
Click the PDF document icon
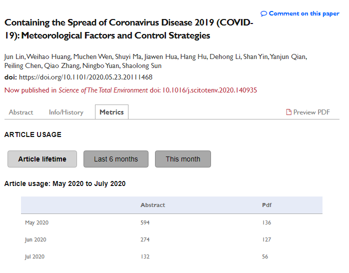[288, 112]
